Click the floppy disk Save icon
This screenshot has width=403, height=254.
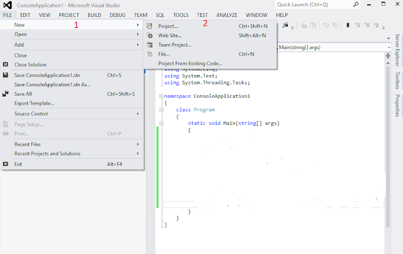[x=6, y=75]
